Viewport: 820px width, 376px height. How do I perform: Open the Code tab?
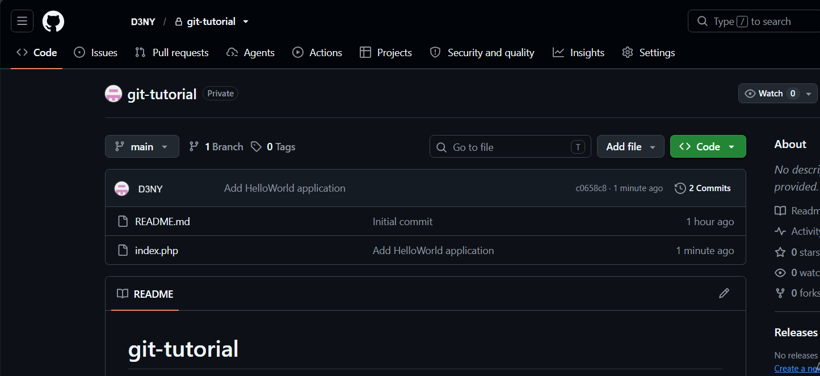[37, 53]
